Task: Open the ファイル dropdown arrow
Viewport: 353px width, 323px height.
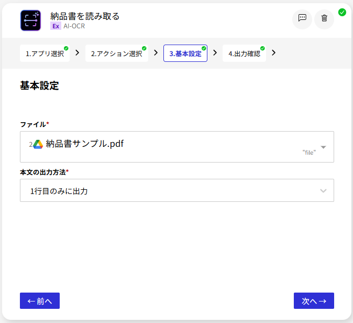Action: (323, 147)
